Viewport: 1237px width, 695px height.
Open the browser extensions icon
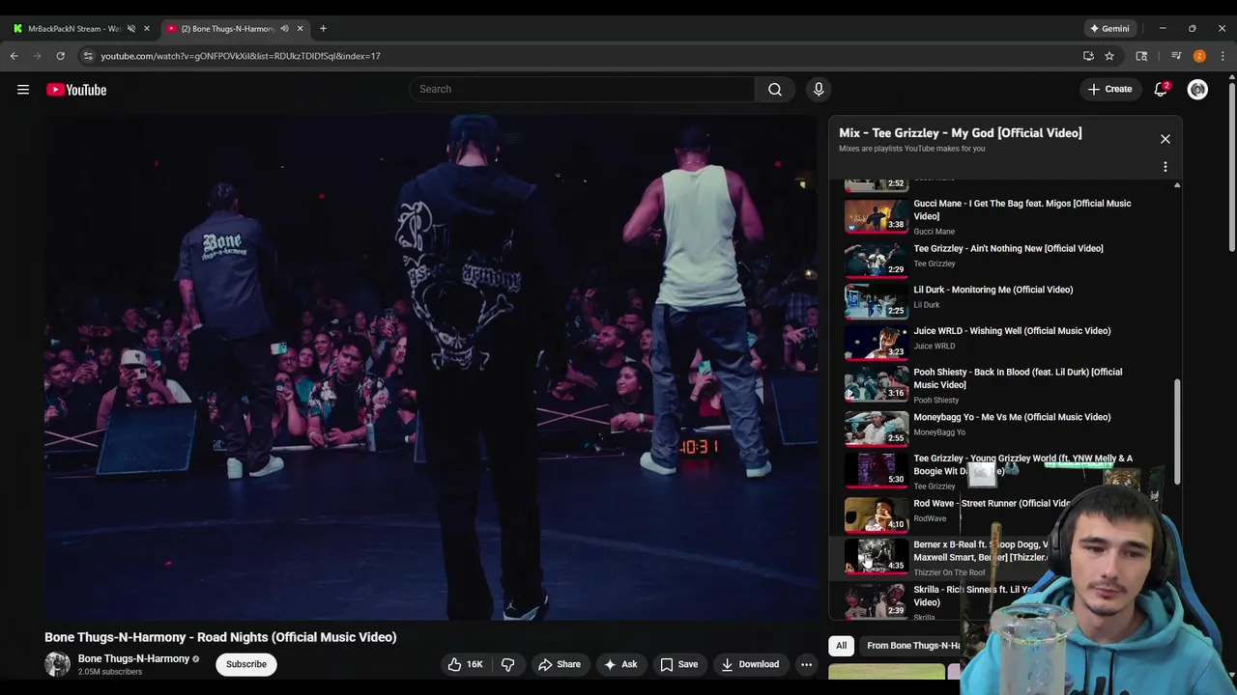coord(1141,56)
